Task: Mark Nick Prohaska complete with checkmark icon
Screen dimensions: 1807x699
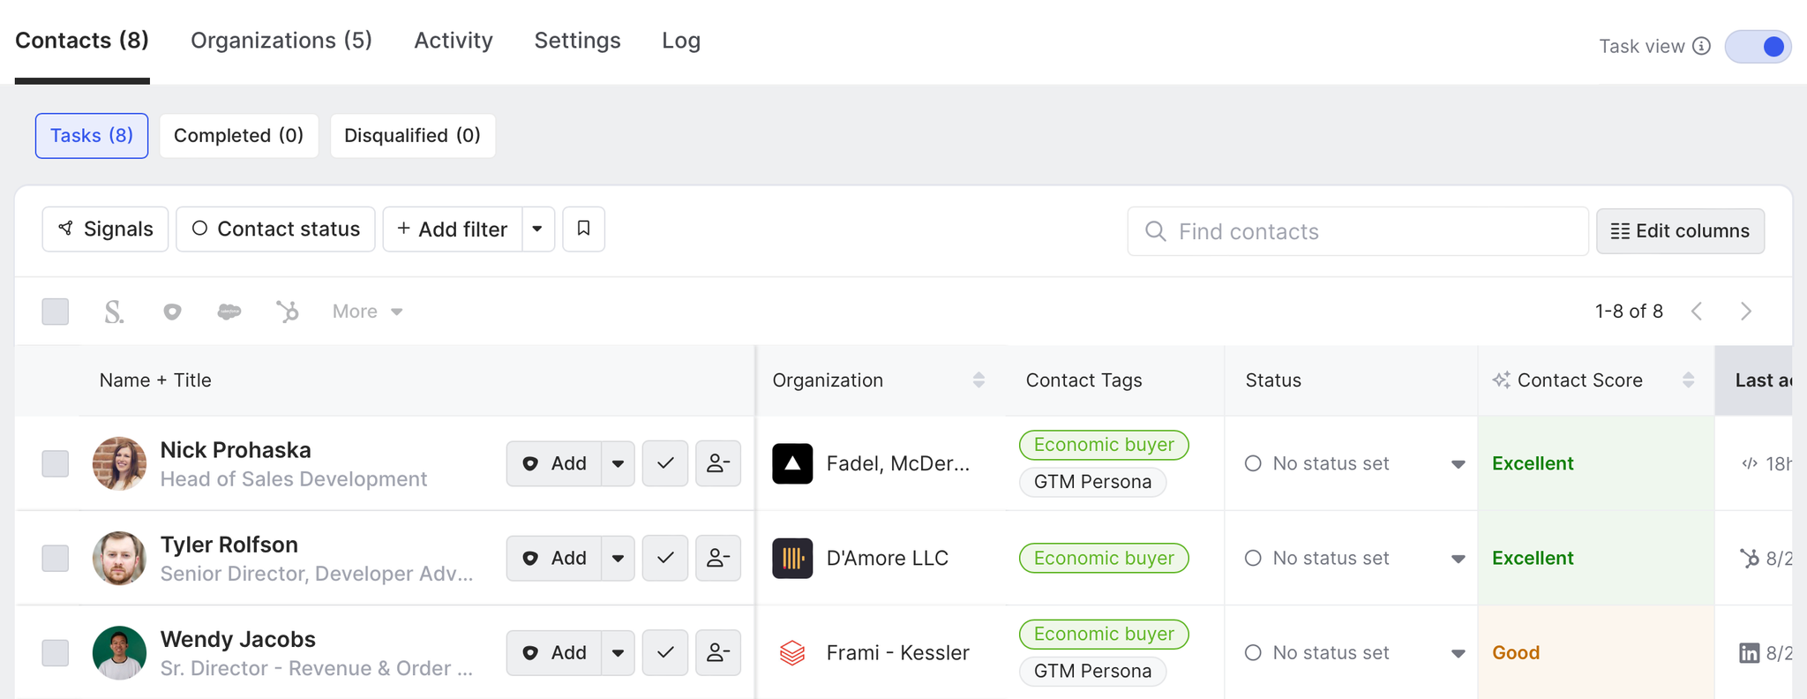Action: click(x=665, y=463)
